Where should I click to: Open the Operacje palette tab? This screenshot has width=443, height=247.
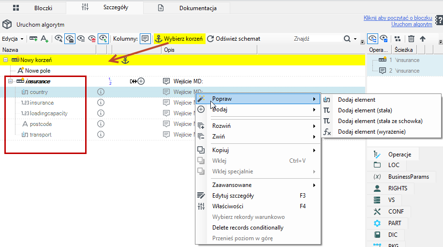coord(393,154)
